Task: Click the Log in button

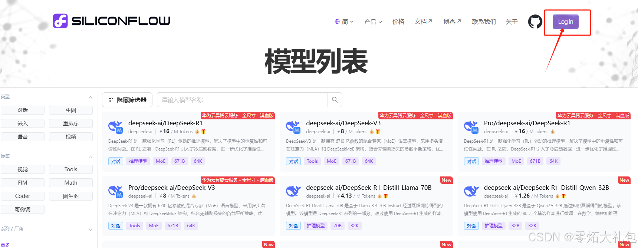Action: click(566, 22)
